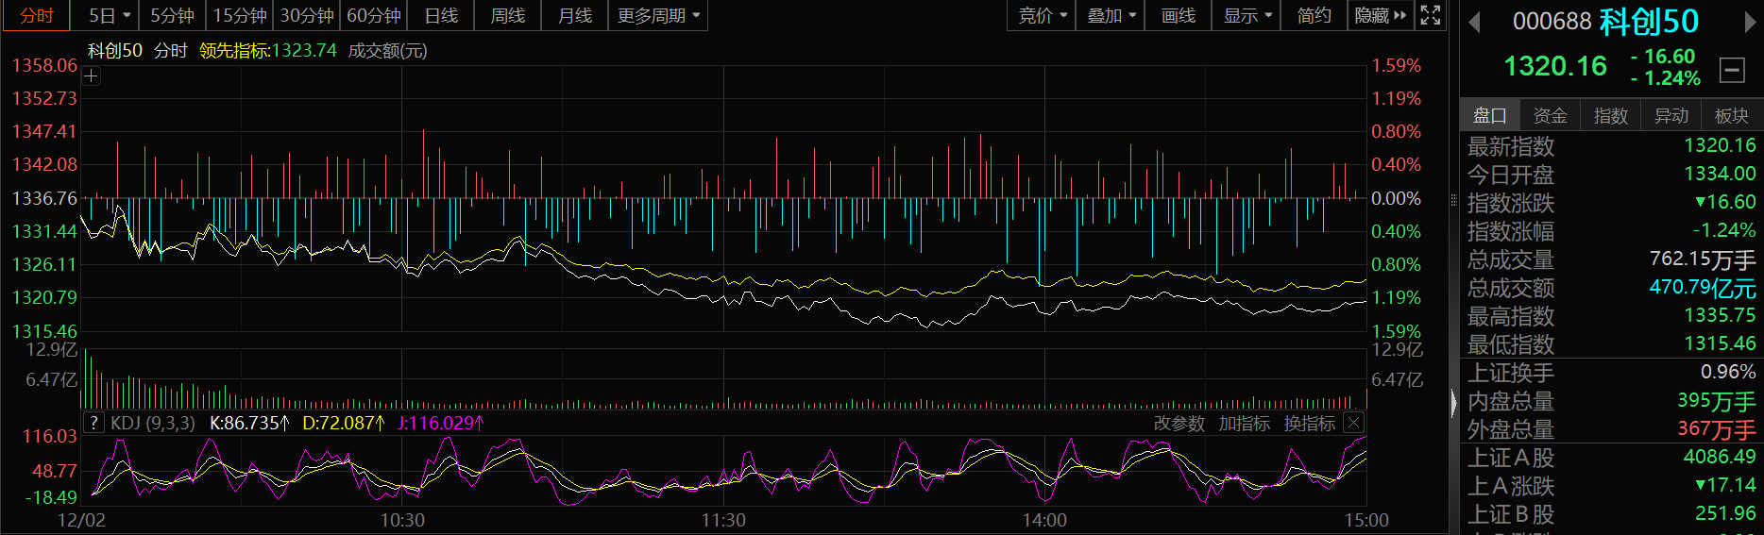This screenshot has width=1764, height=535.
Task: Click the KDJ help question mark icon
Action: click(x=93, y=423)
